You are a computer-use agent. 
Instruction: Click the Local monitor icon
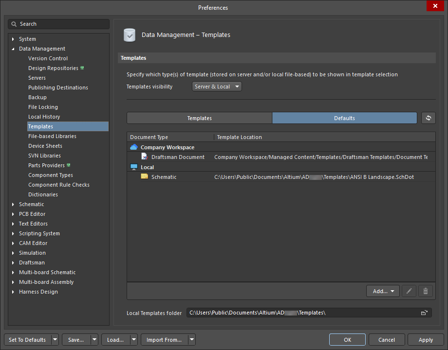(134, 167)
